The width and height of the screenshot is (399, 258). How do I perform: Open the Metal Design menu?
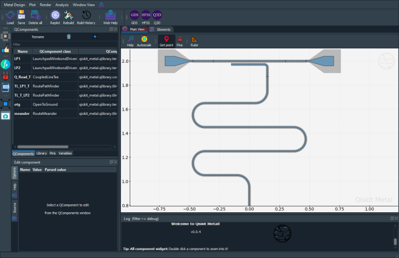(14, 5)
